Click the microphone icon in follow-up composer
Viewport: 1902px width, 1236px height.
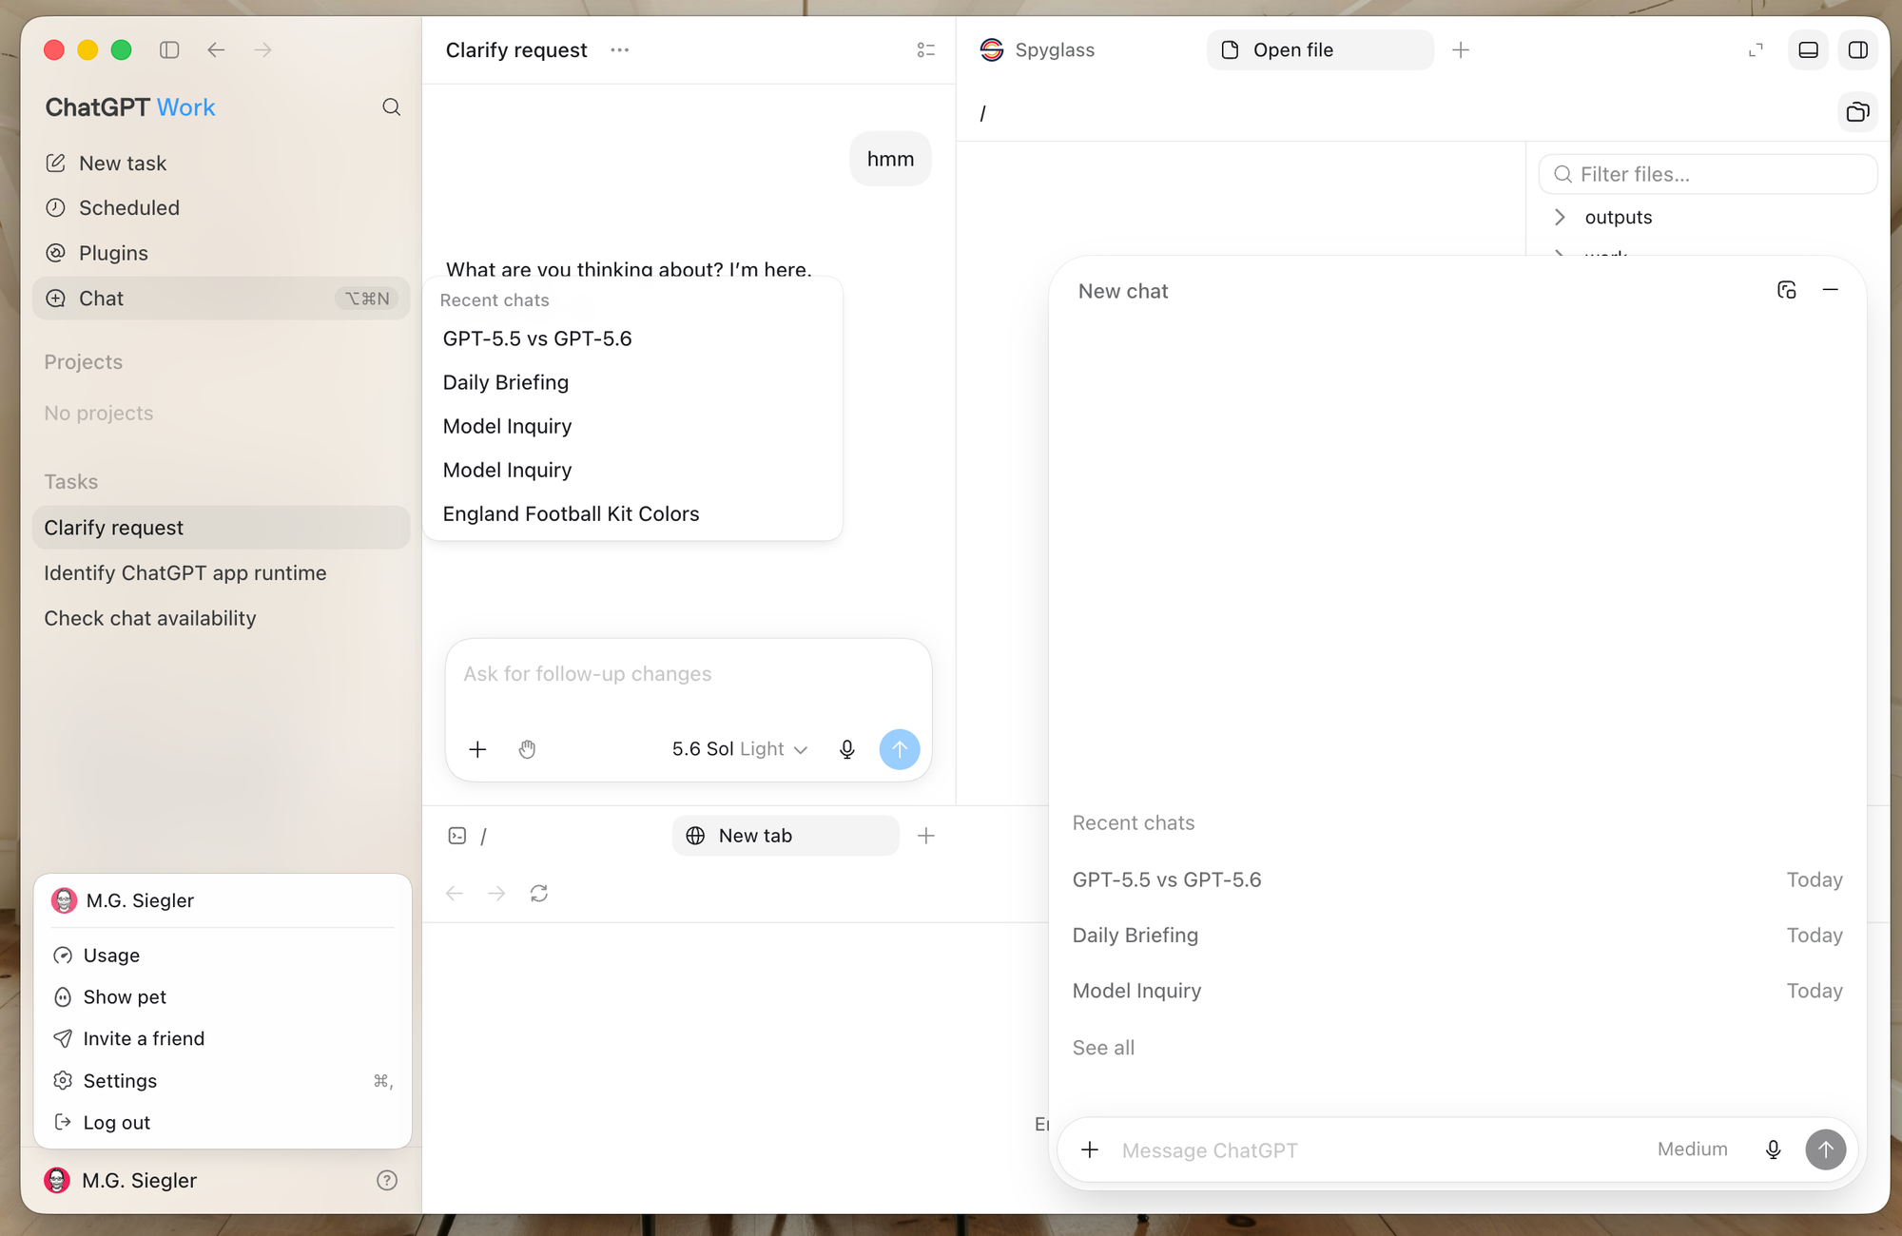[x=846, y=749]
